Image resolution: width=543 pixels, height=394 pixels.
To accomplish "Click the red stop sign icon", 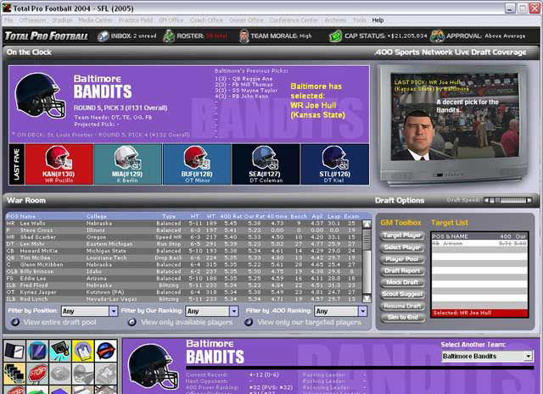I will click(37, 373).
